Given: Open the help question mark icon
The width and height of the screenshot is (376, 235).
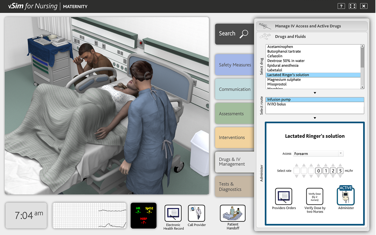Looking at the screenshot, I should (x=341, y=6).
